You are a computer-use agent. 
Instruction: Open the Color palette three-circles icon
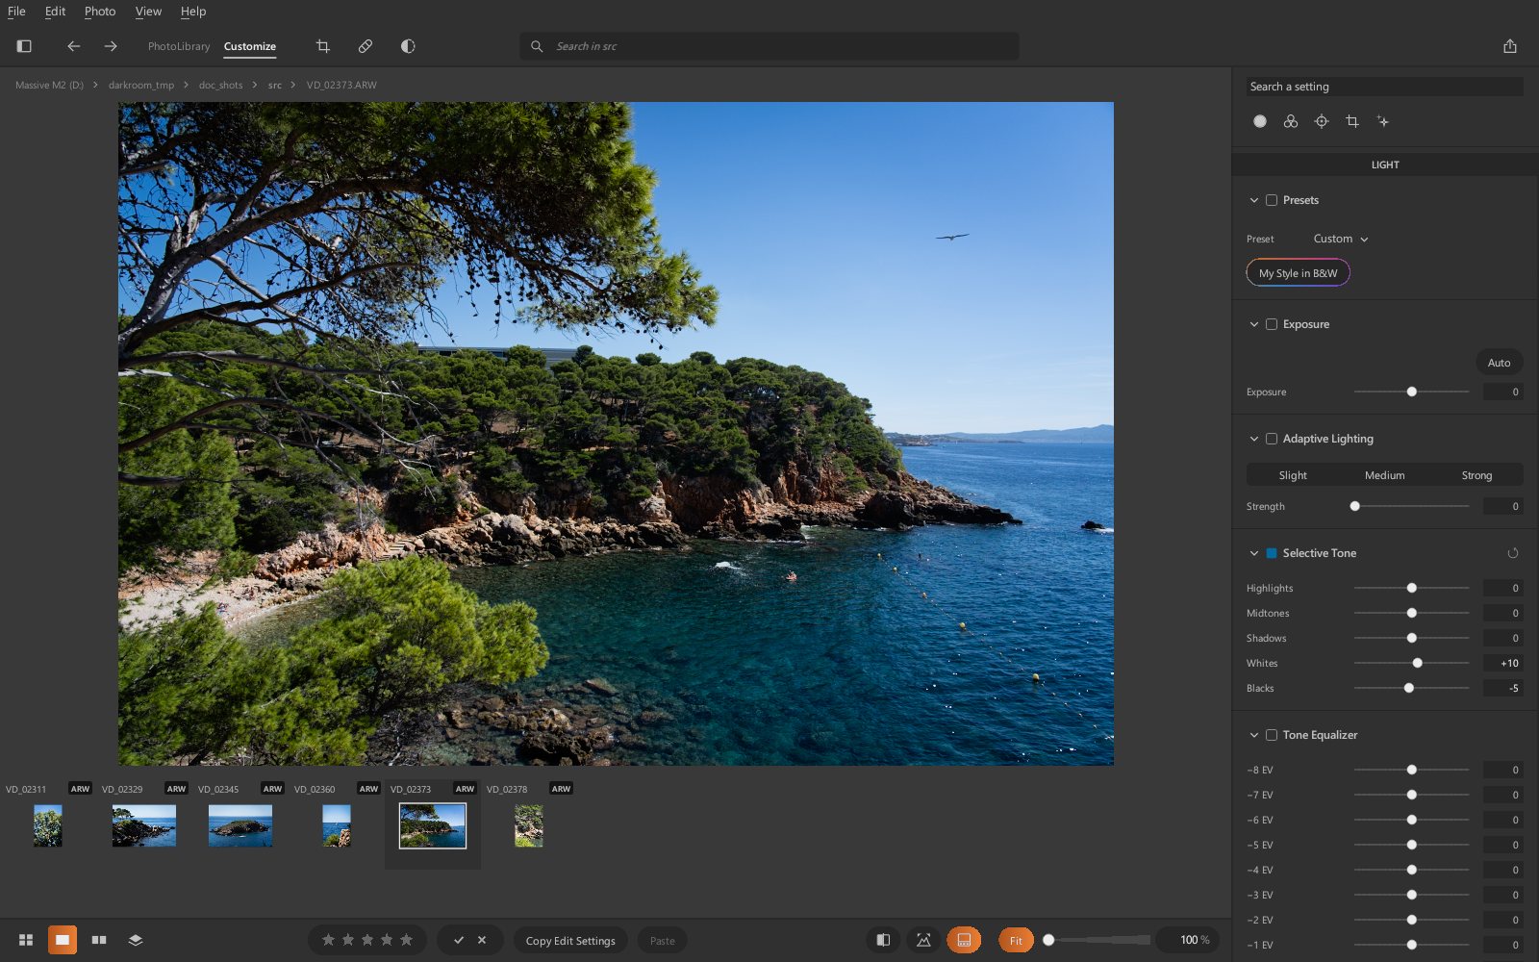coord(1291,121)
